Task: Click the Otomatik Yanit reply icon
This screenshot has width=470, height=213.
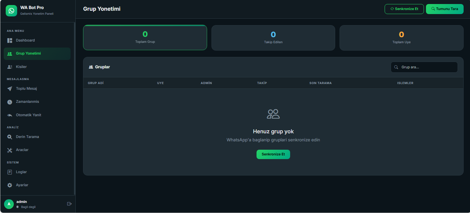Action: point(10,115)
